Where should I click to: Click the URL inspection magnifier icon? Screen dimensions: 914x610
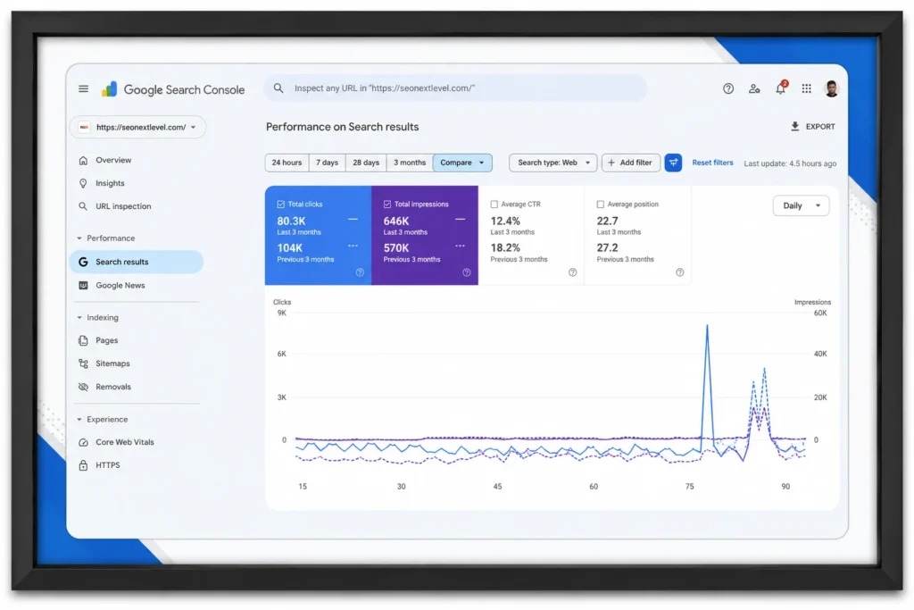pos(83,206)
